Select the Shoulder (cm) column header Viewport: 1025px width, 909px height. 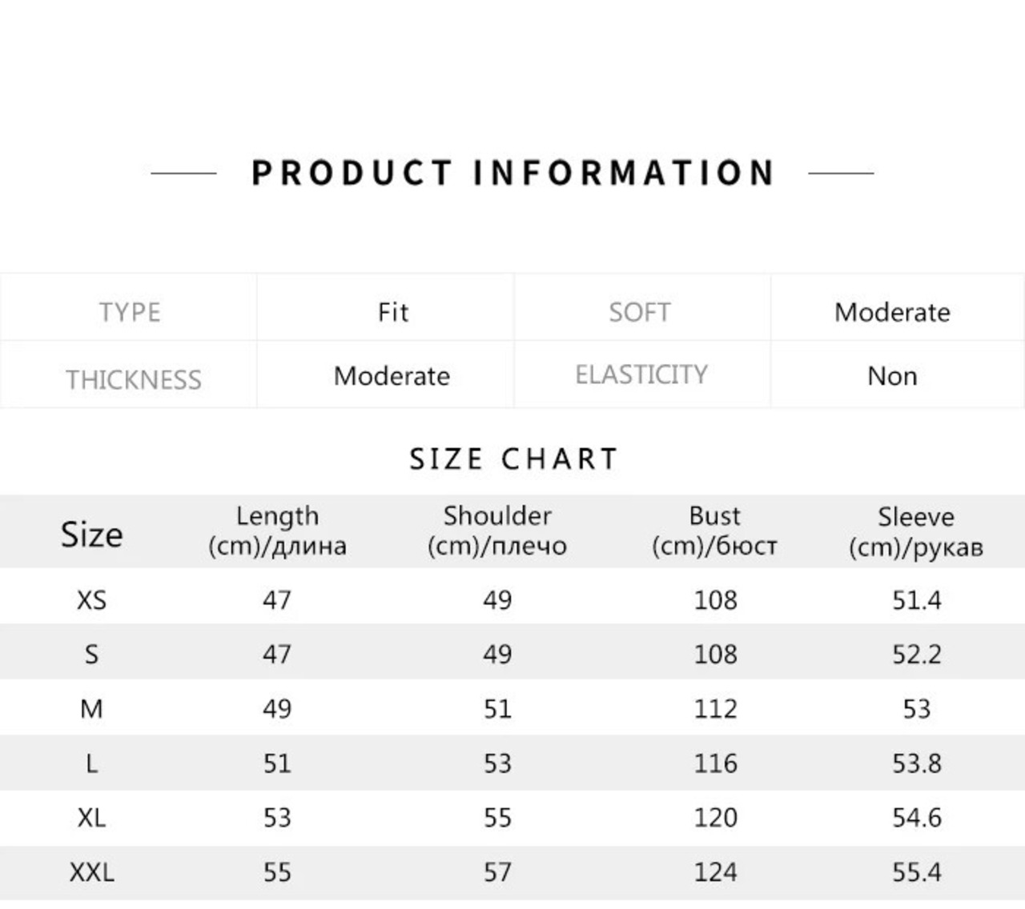[497, 531]
